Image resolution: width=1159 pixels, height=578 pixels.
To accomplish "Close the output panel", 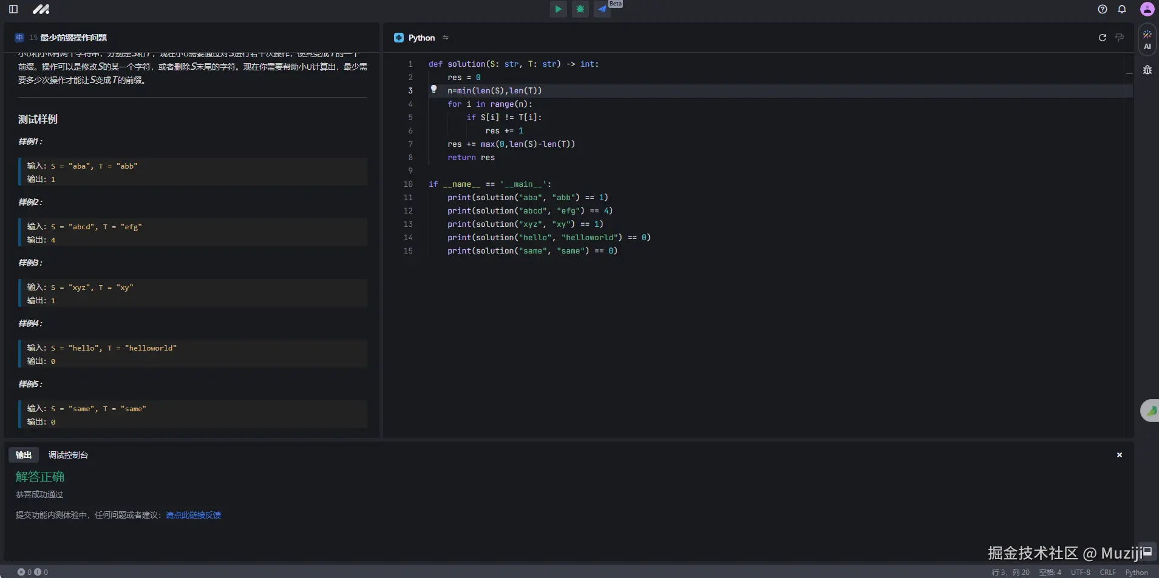I will 1120,455.
